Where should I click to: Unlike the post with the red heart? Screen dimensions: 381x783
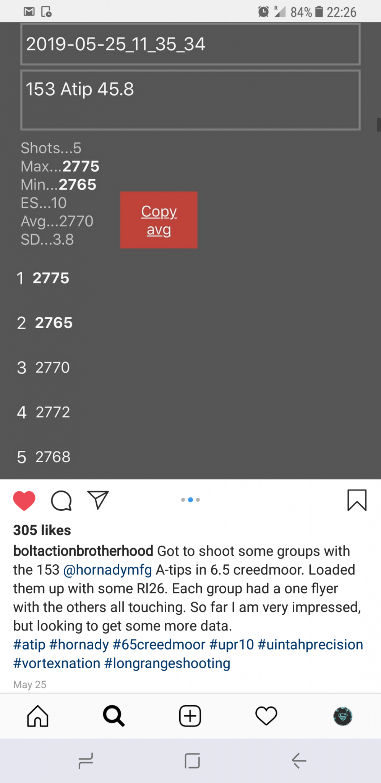point(24,500)
